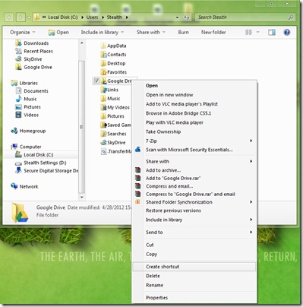Expand the Send to submenu
303x307 pixels.
point(194,232)
